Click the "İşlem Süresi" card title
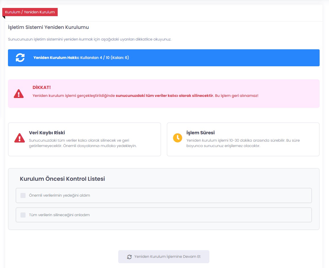The width and height of the screenshot is (329, 268). (x=201, y=133)
